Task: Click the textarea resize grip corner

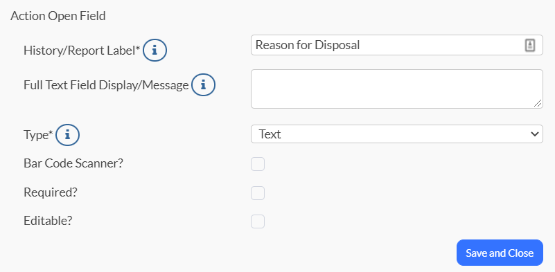Action: tap(537, 103)
